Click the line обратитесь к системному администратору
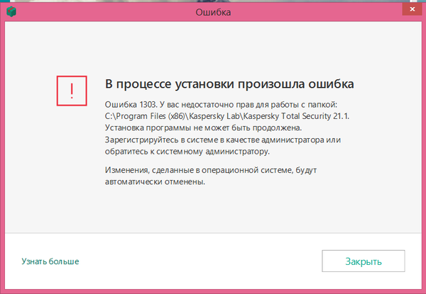 187,151
